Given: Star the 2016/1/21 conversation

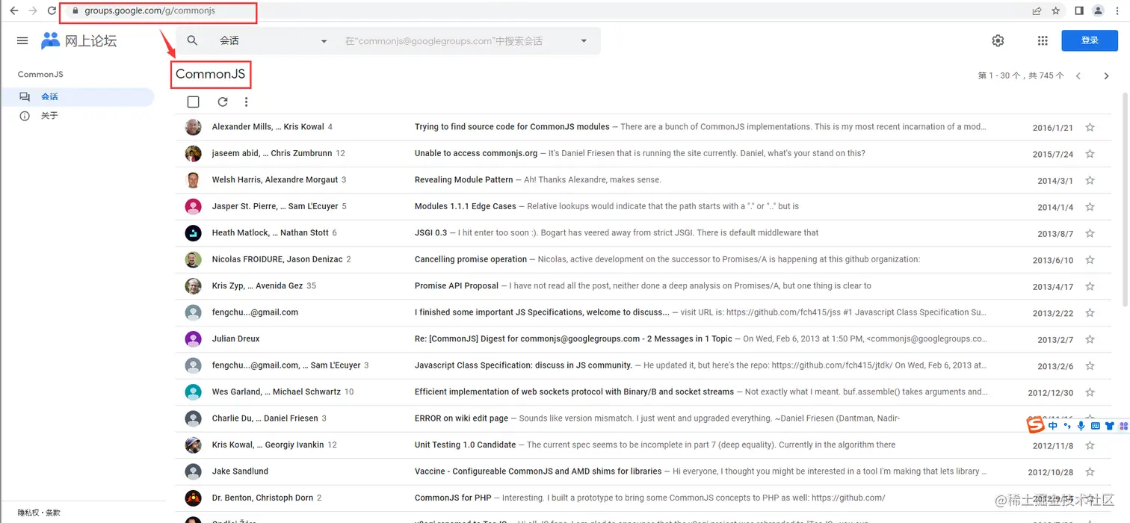Looking at the screenshot, I should coord(1090,128).
